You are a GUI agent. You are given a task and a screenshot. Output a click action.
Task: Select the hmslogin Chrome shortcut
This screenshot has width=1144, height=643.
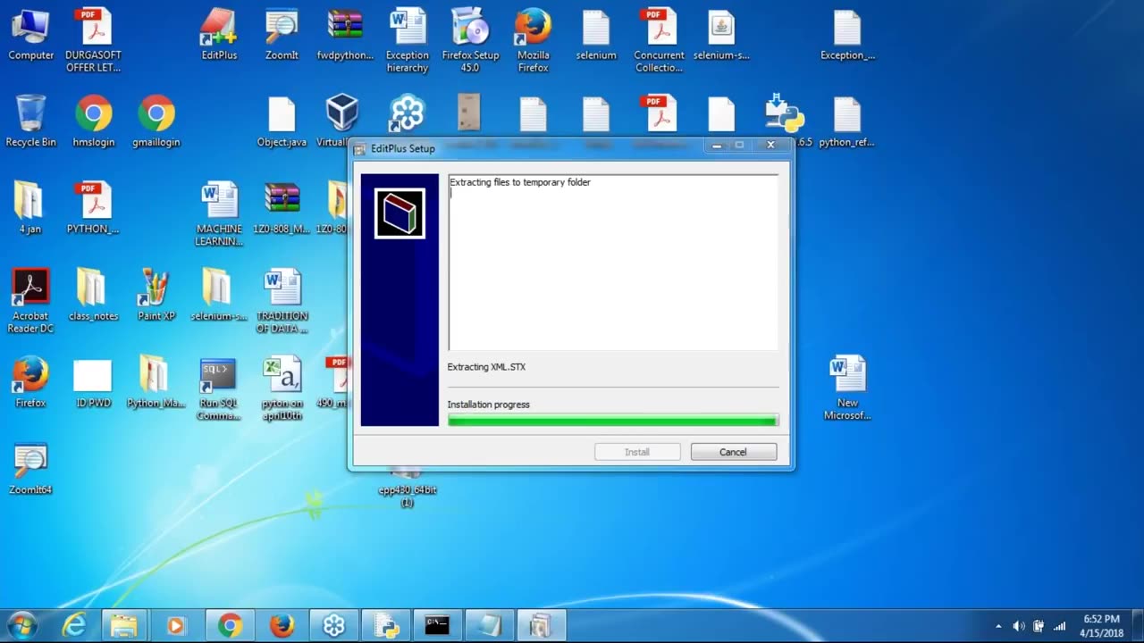[x=94, y=121]
